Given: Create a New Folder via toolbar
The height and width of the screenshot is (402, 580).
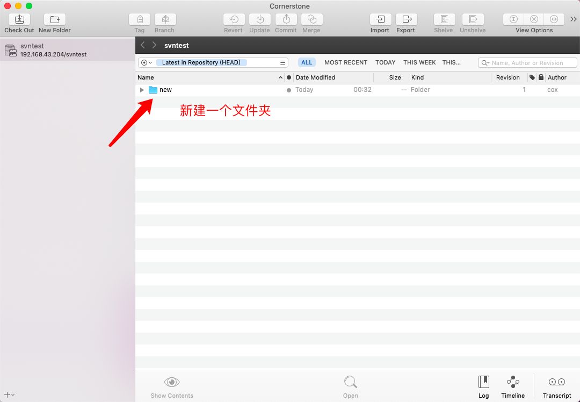Looking at the screenshot, I should click(x=55, y=19).
